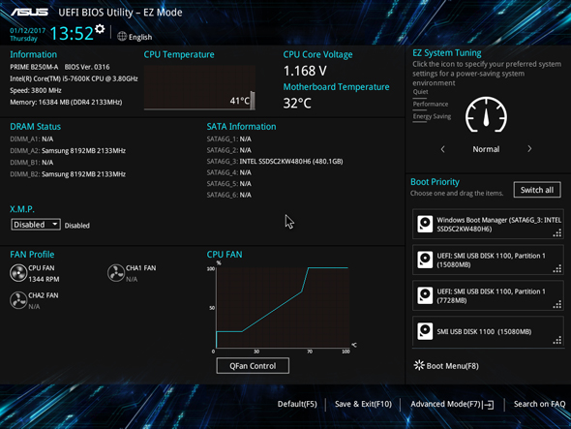The height and width of the screenshot is (429, 571).
Task: Click the 32°C motherboard temperature value
Action: coord(297,104)
